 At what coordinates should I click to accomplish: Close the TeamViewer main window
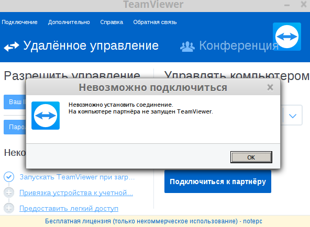[304, 4]
